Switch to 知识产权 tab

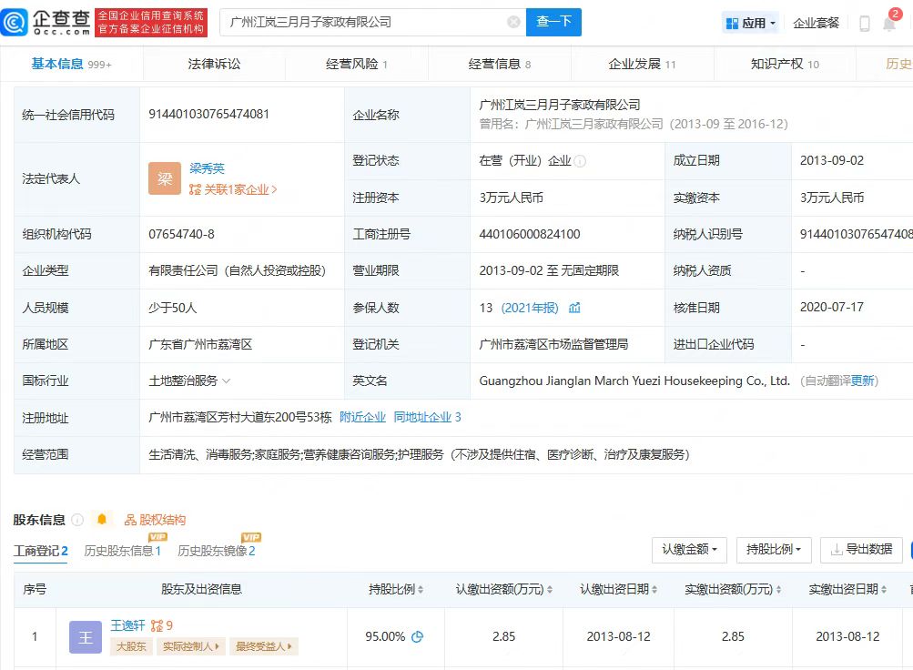pyautogui.click(x=785, y=64)
